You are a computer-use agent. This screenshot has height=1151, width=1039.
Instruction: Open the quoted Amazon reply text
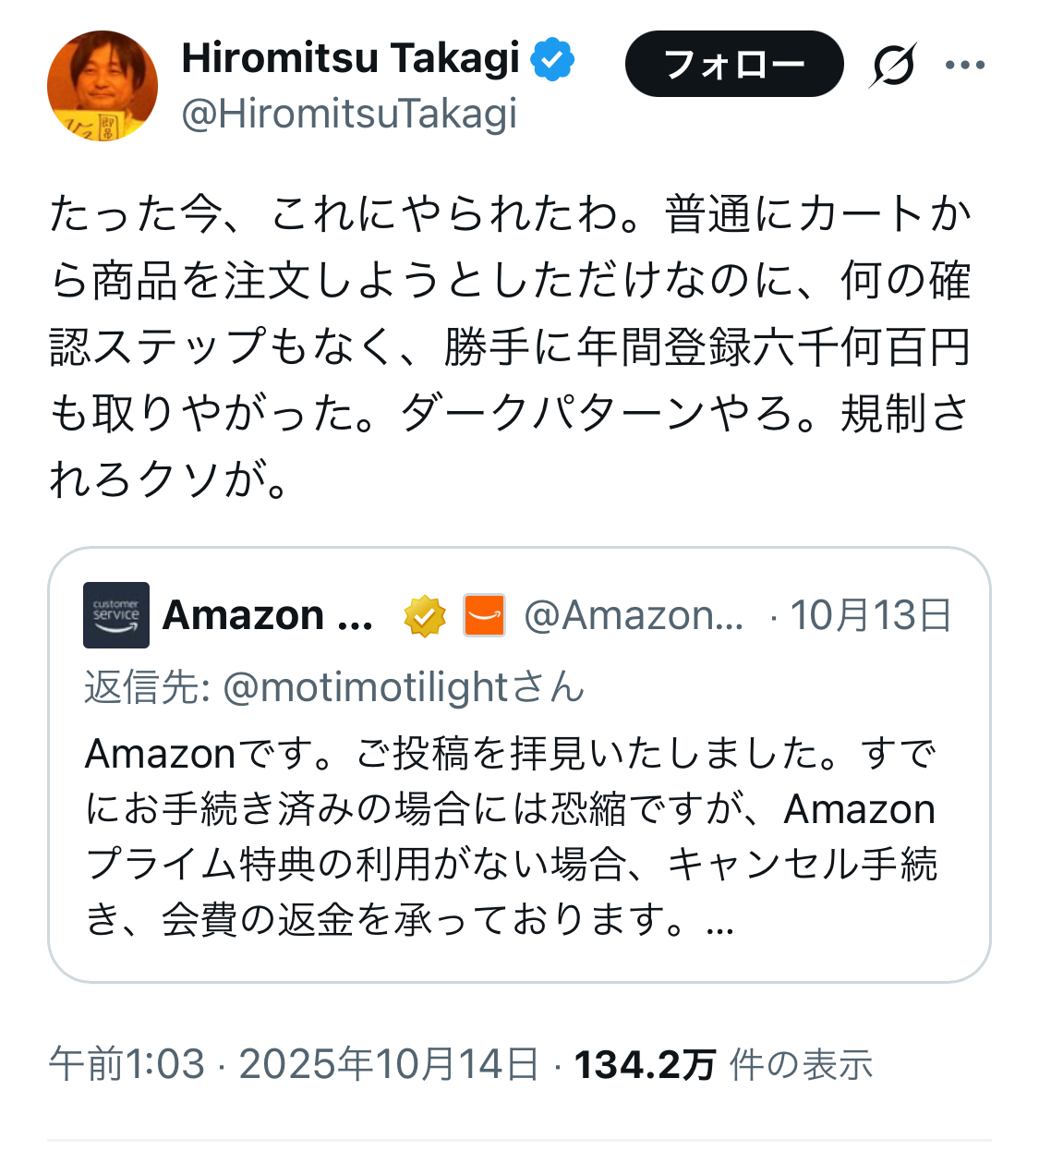coord(510,836)
